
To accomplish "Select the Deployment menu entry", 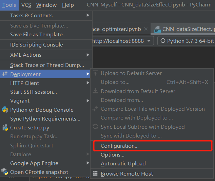I will (x=45, y=74).
